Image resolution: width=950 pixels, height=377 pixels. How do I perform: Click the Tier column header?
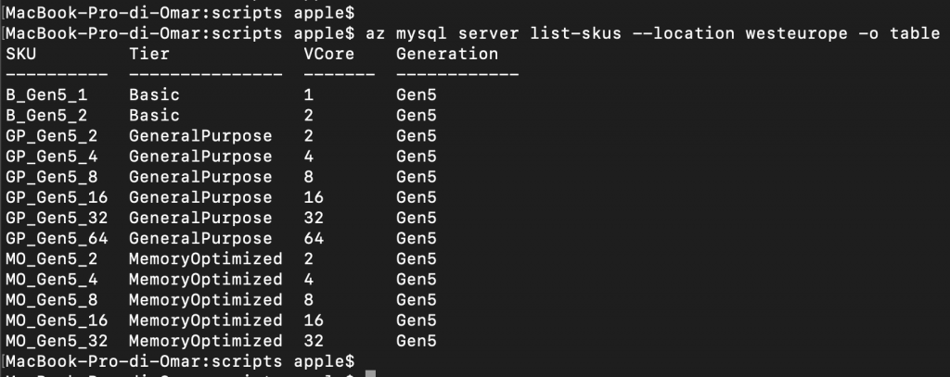[x=149, y=54]
